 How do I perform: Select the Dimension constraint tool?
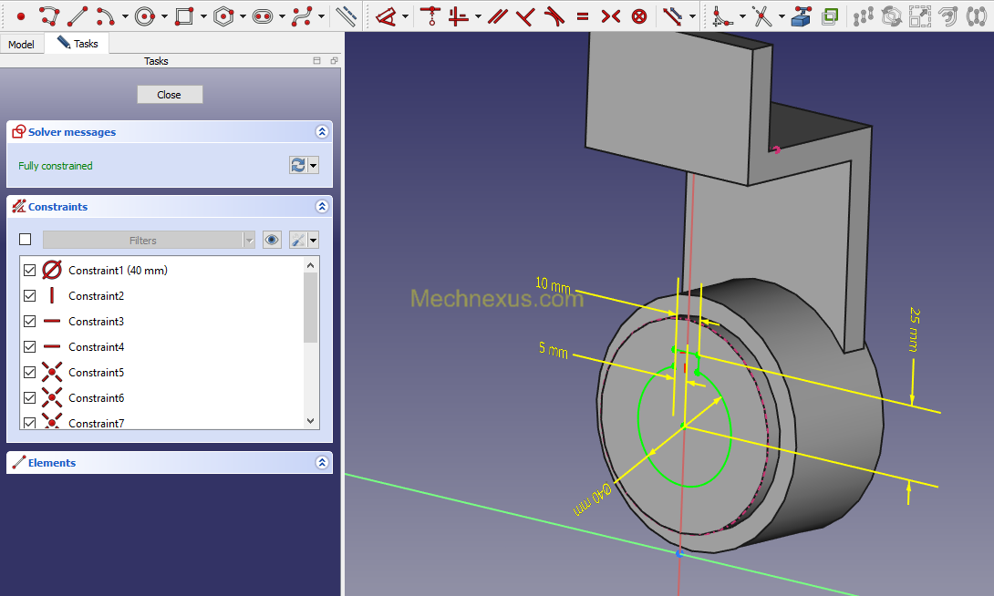click(x=386, y=16)
